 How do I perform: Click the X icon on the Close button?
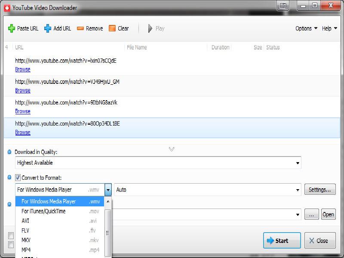311,241
